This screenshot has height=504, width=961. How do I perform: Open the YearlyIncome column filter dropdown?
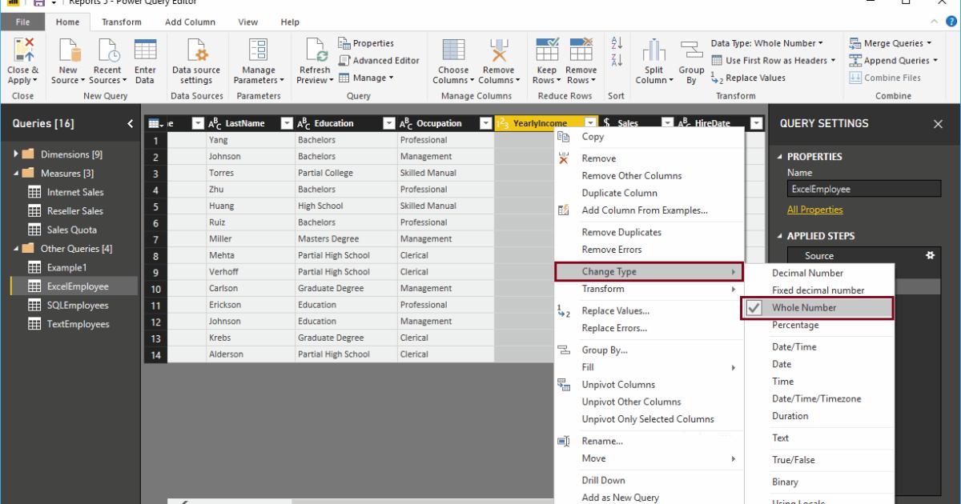click(591, 123)
